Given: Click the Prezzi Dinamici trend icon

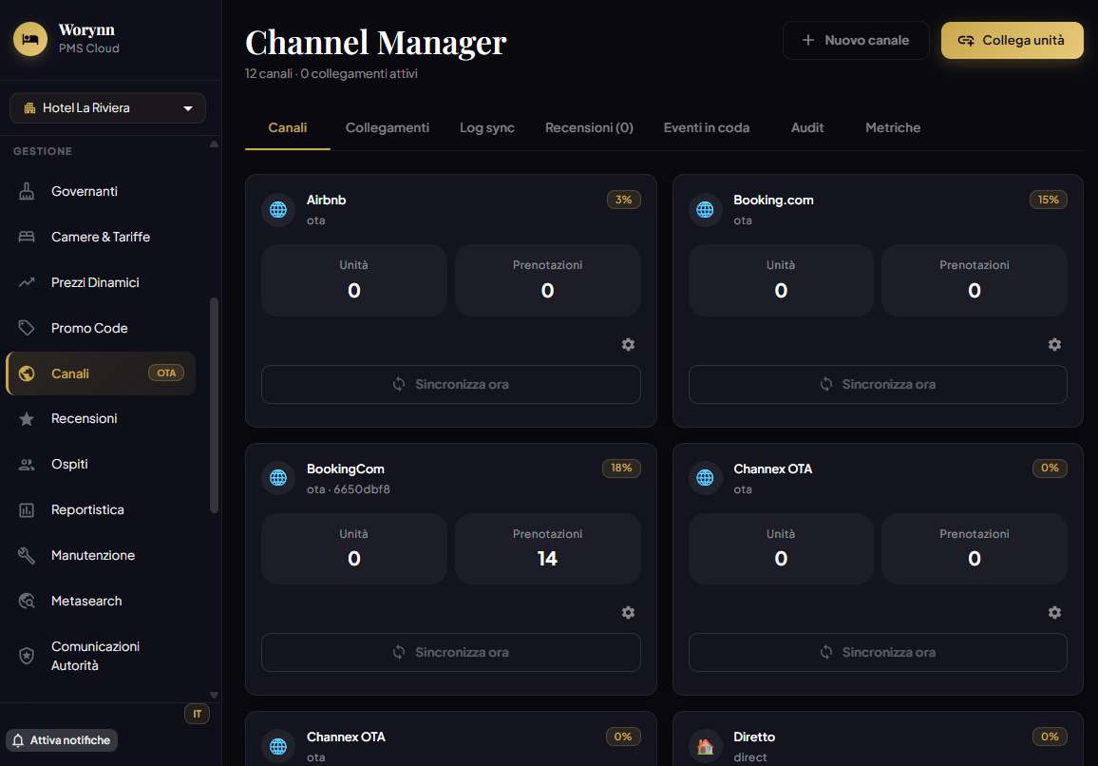Looking at the screenshot, I should pyautogui.click(x=27, y=282).
